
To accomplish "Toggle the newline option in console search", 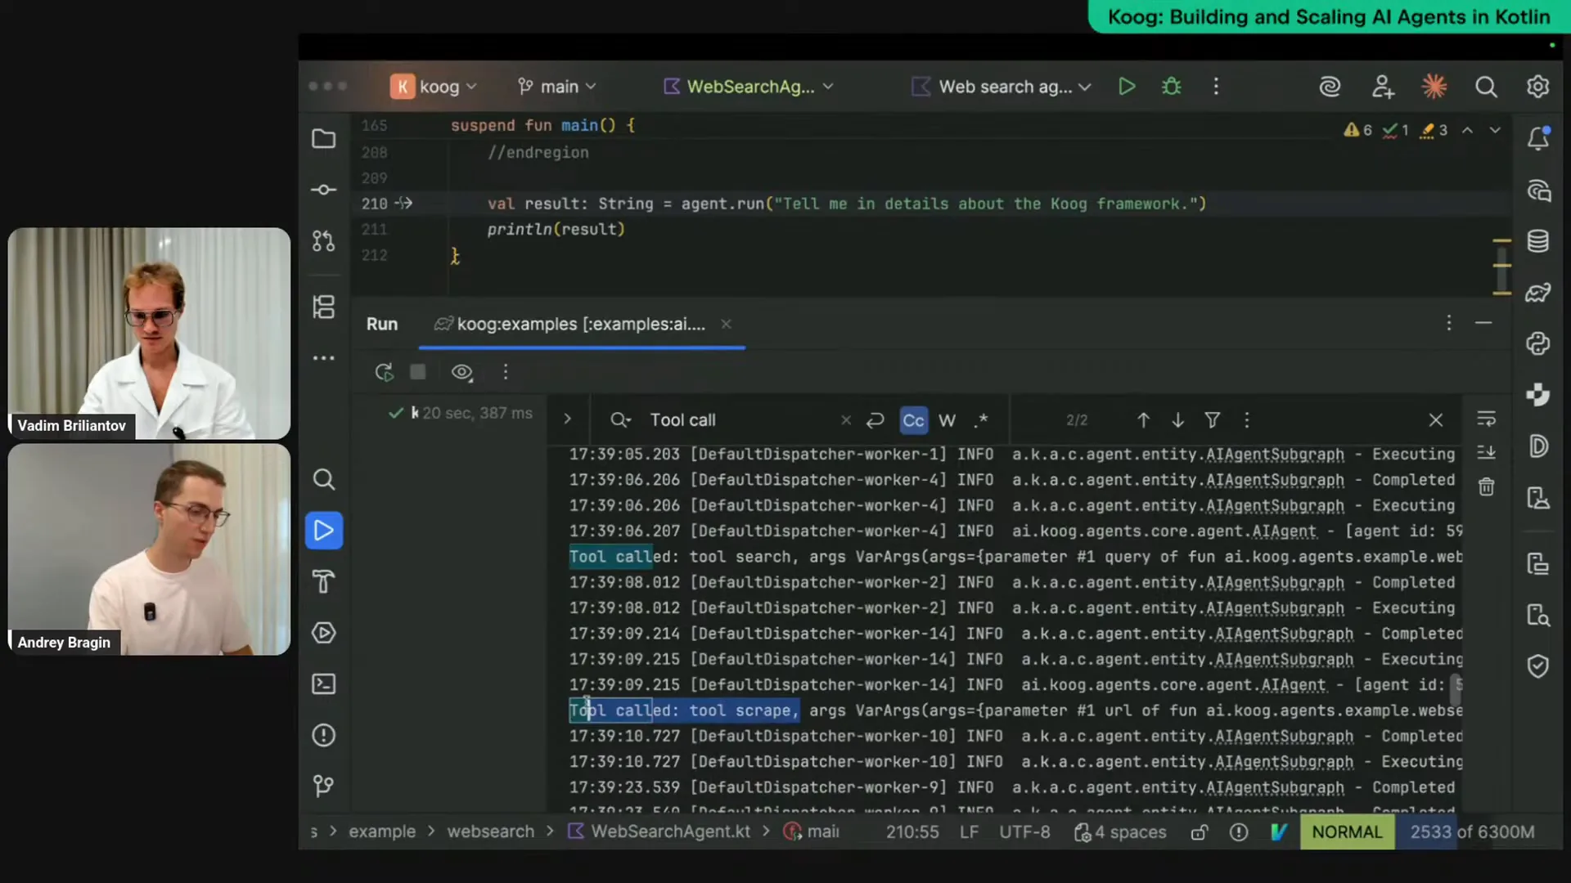I will pos(876,420).
